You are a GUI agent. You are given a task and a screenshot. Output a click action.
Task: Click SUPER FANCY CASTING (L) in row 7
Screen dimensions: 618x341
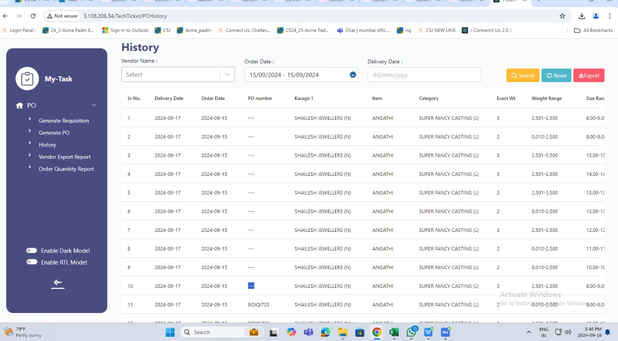click(x=449, y=230)
